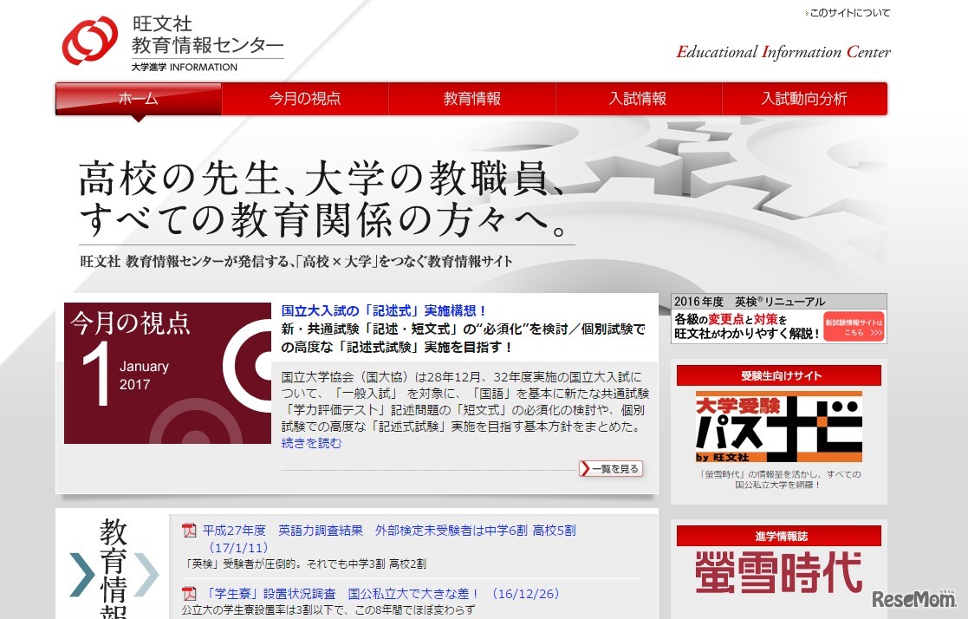The image size is (968, 619).
Task: Click 「螢雪時代」の情報量を活かし caption
Action: coord(779,479)
